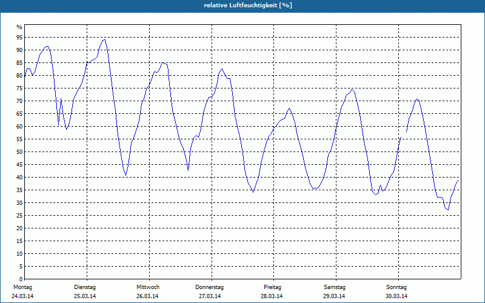The width and height of the screenshot is (485, 303).
Task: Click the '27.03.14' date label
Action: [210, 296]
